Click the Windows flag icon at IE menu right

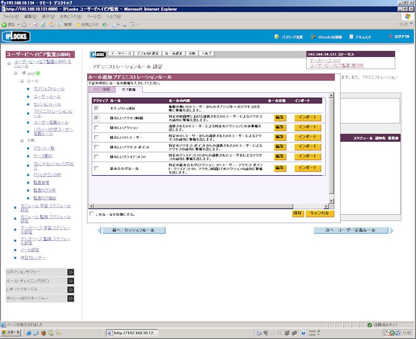(408, 17)
